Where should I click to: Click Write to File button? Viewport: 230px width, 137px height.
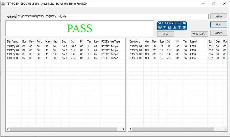coord(199,34)
